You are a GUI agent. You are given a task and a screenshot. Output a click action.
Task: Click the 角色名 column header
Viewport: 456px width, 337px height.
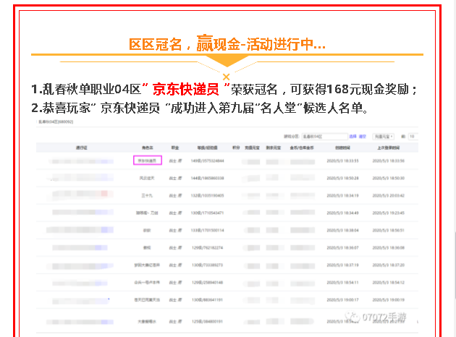(x=148, y=148)
